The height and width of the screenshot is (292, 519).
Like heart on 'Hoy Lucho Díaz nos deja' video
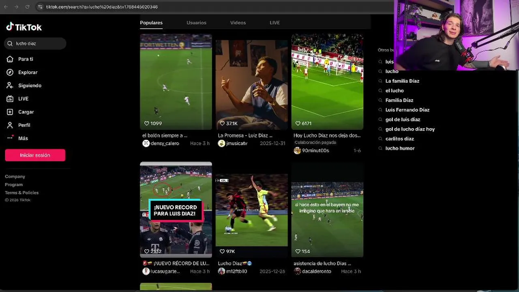click(298, 123)
